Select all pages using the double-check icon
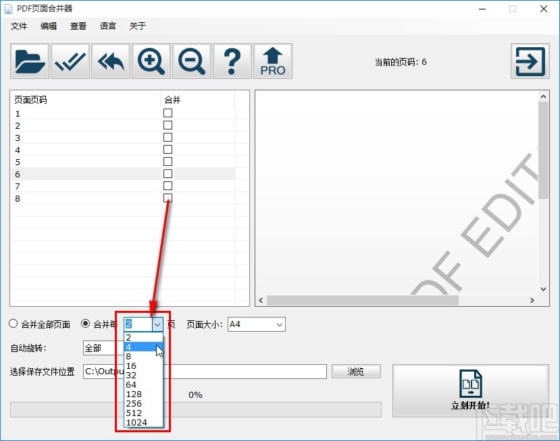Viewport: 560px width, 441px height. (70, 61)
